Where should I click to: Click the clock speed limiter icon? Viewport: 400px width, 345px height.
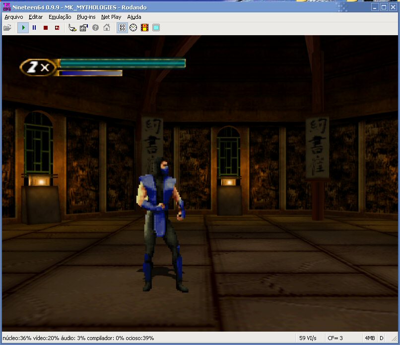click(x=133, y=28)
